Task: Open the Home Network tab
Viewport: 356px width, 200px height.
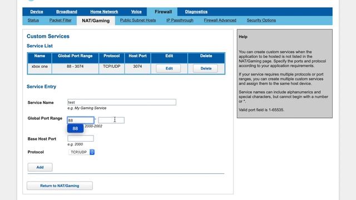Action: tap(104, 12)
